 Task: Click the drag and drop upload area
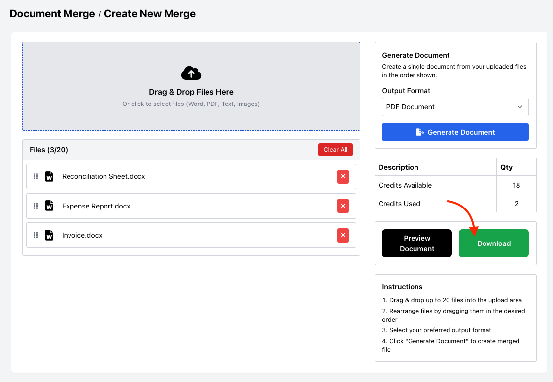[x=191, y=86]
